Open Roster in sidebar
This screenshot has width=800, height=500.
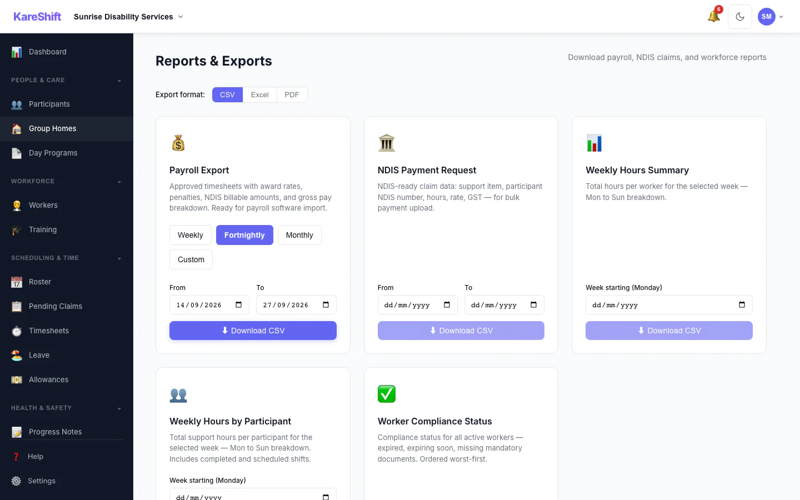coord(67,282)
